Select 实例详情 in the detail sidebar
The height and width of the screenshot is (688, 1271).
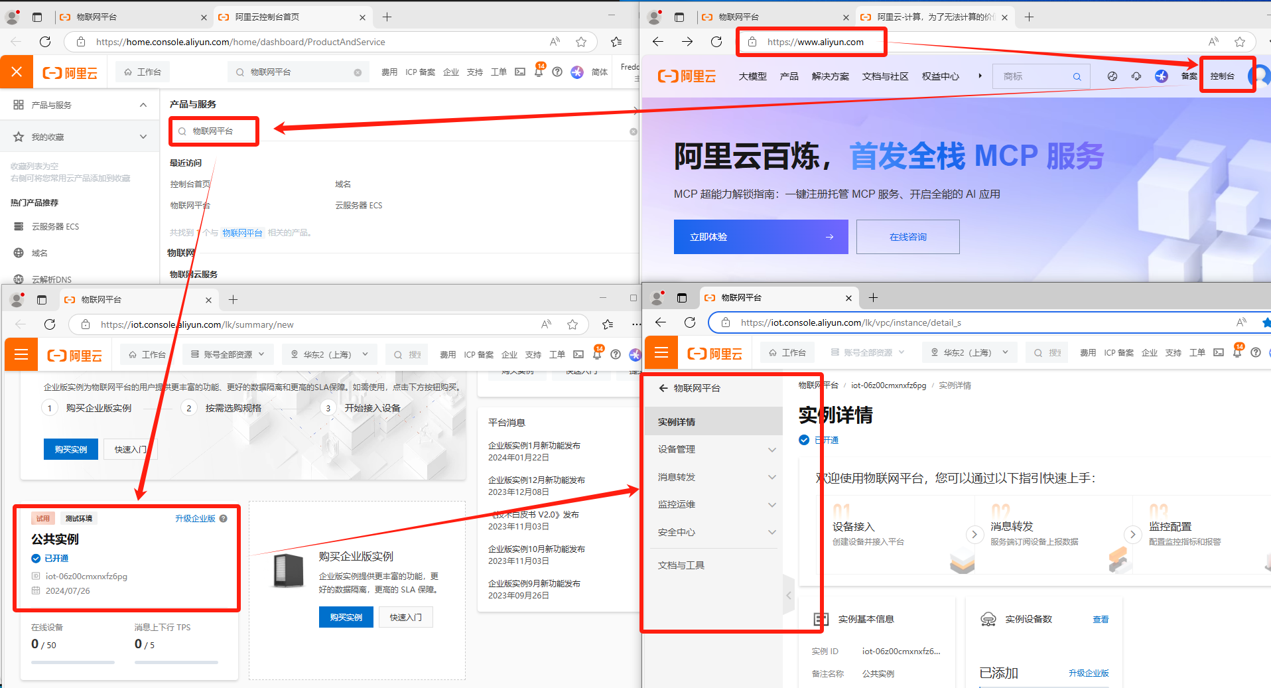[714, 421]
